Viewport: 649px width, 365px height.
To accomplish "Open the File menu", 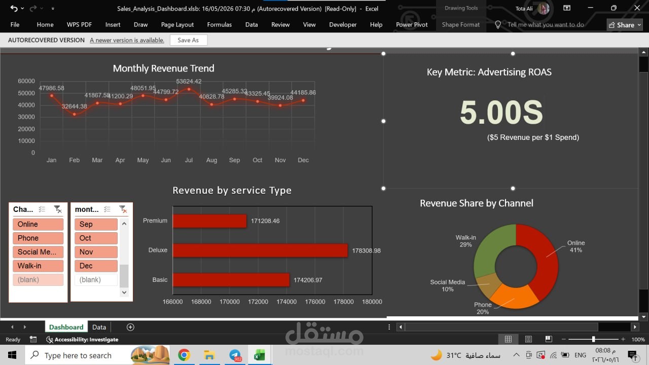I will 15,24.
